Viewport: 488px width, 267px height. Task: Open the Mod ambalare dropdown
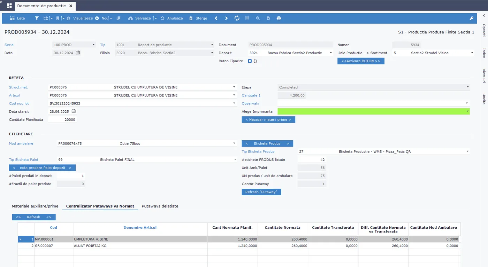point(235,143)
